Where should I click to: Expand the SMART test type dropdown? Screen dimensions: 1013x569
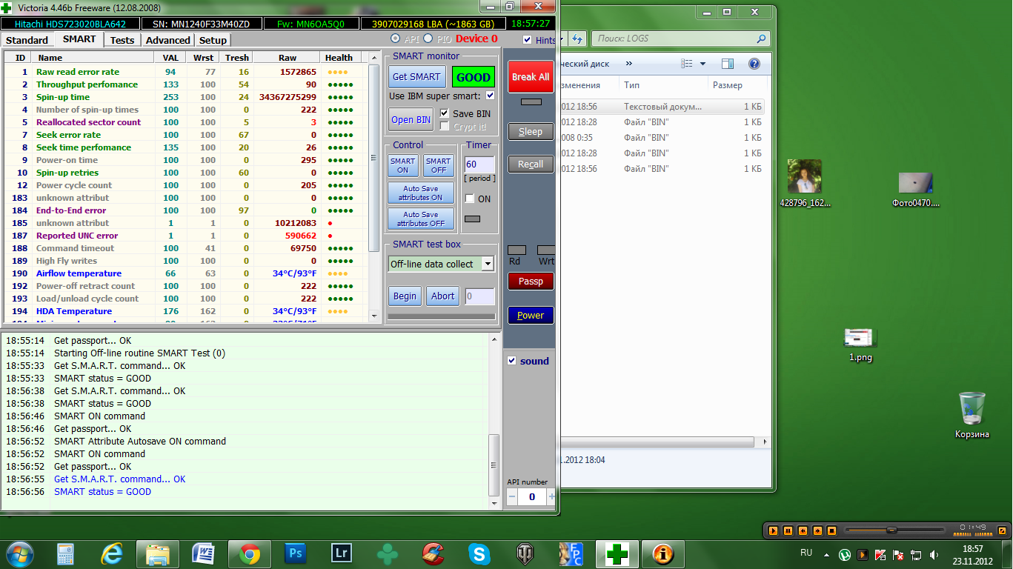(x=487, y=264)
